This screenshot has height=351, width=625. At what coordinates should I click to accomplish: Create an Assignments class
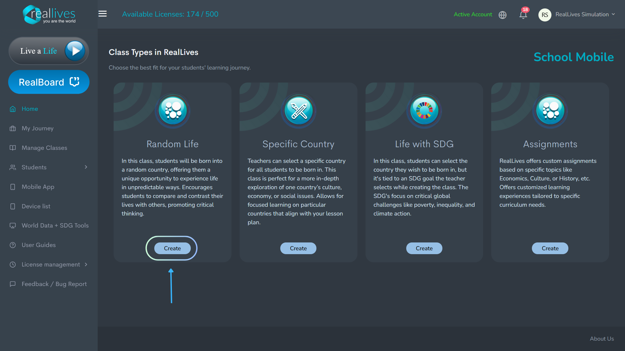[550, 248]
